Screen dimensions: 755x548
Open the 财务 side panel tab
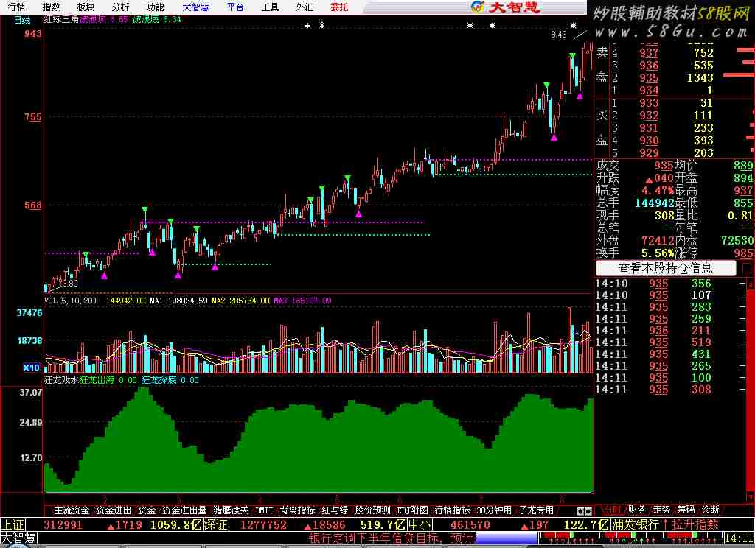coord(636,509)
